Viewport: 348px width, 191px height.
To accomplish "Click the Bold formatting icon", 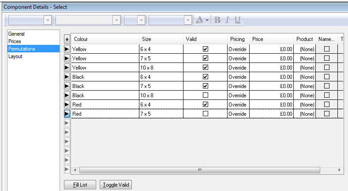I will pos(217,20).
